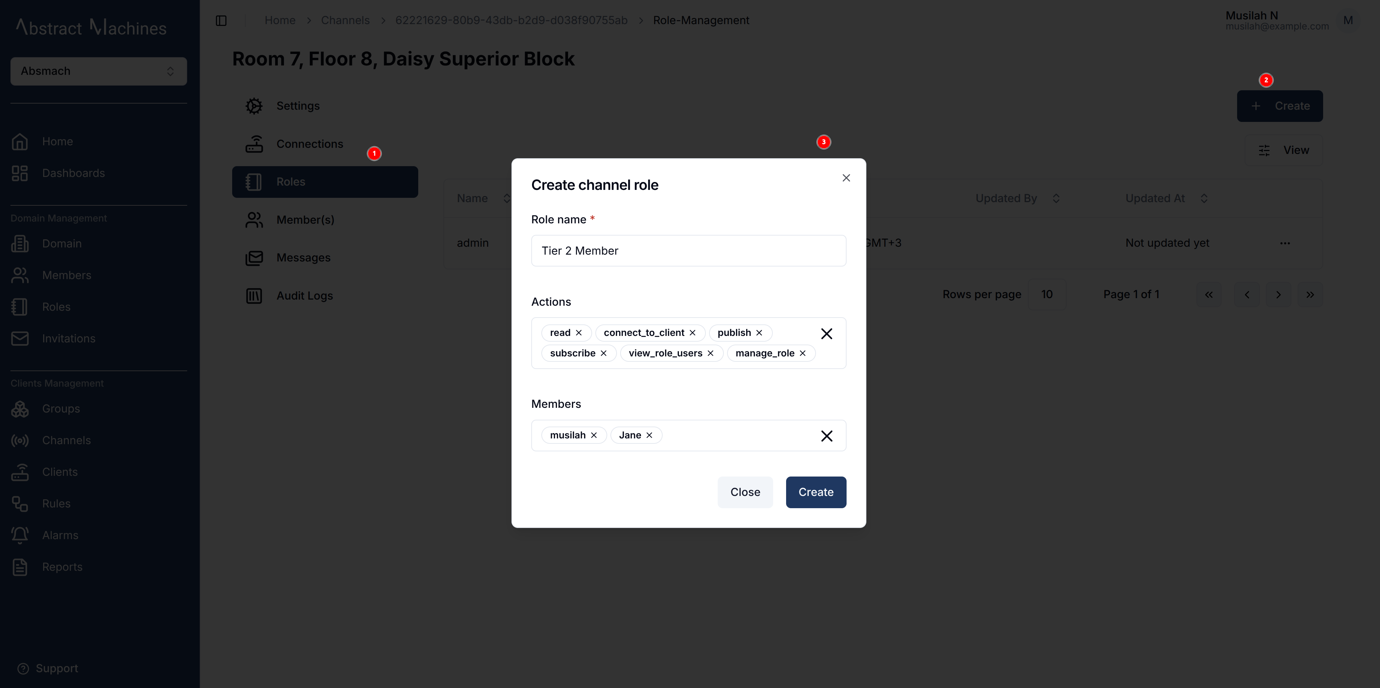This screenshot has height=688, width=1380.
Task: Click the admin role name cell
Action: click(473, 243)
